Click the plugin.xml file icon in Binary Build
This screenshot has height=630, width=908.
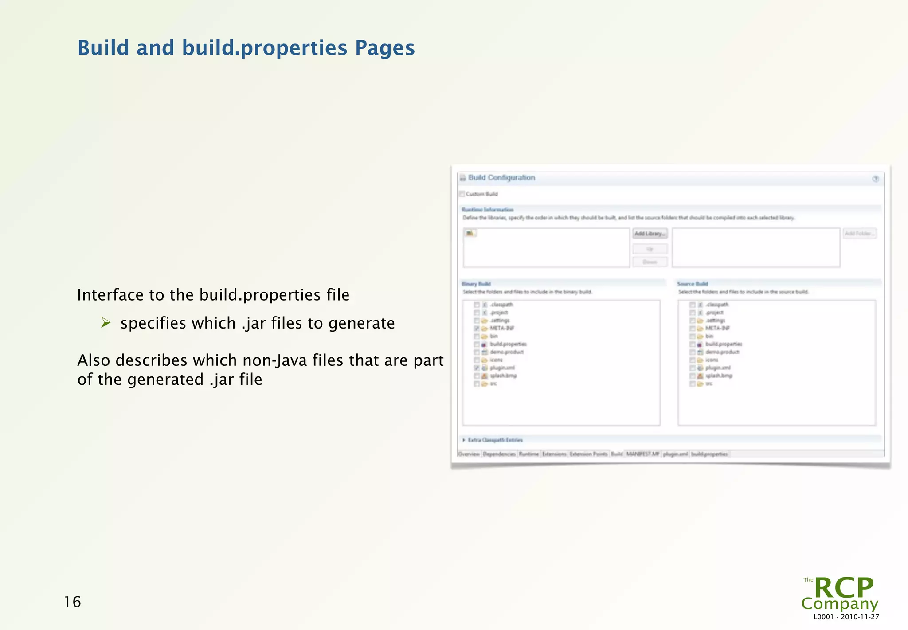(485, 368)
